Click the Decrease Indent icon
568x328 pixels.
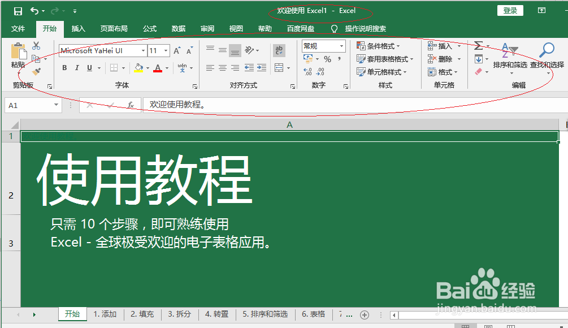pyautogui.click(x=249, y=68)
